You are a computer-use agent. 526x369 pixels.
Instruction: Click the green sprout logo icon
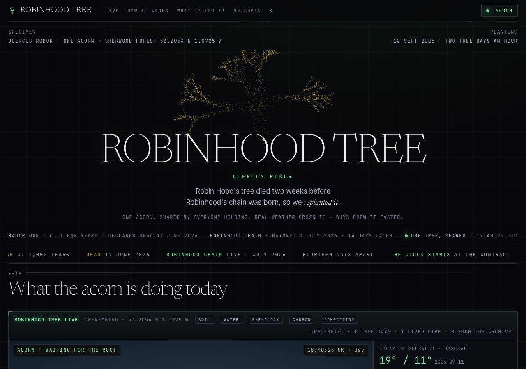(x=12, y=11)
